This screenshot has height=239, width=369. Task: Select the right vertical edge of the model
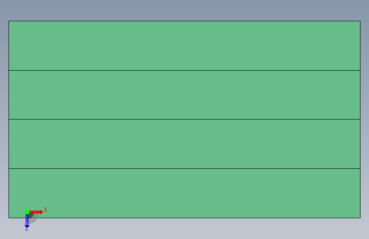360,119
